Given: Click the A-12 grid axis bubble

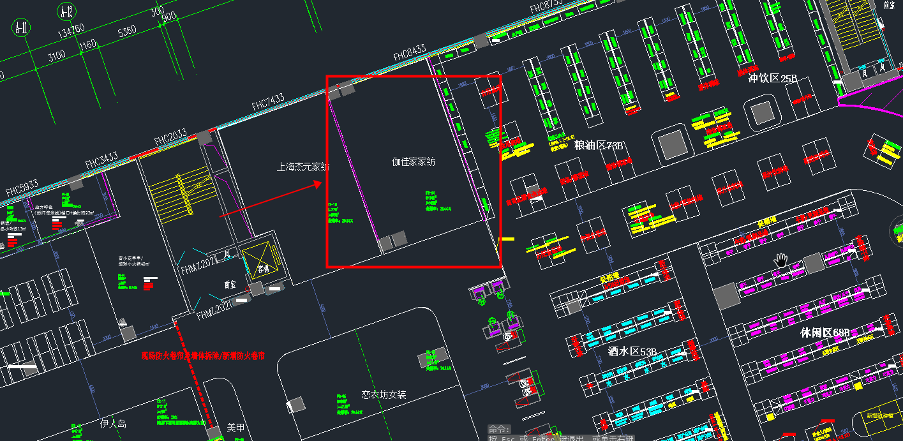Looking at the screenshot, I should (66, 11).
